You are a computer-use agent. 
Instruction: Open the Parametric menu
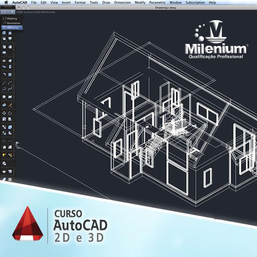(157, 2)
